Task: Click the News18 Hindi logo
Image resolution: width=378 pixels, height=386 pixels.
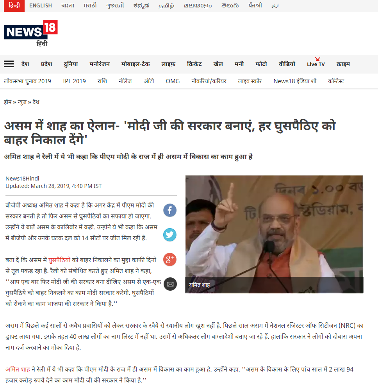Action: coord(31,33)
